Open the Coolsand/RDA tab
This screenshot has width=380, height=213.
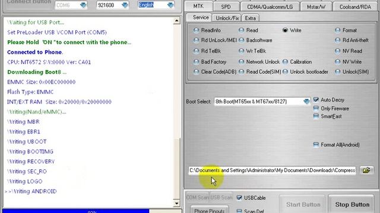355,7
